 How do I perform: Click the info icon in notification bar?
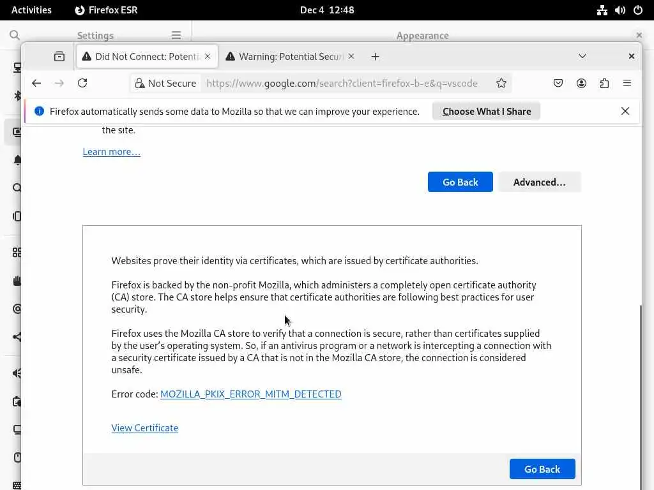click(39, 111)
